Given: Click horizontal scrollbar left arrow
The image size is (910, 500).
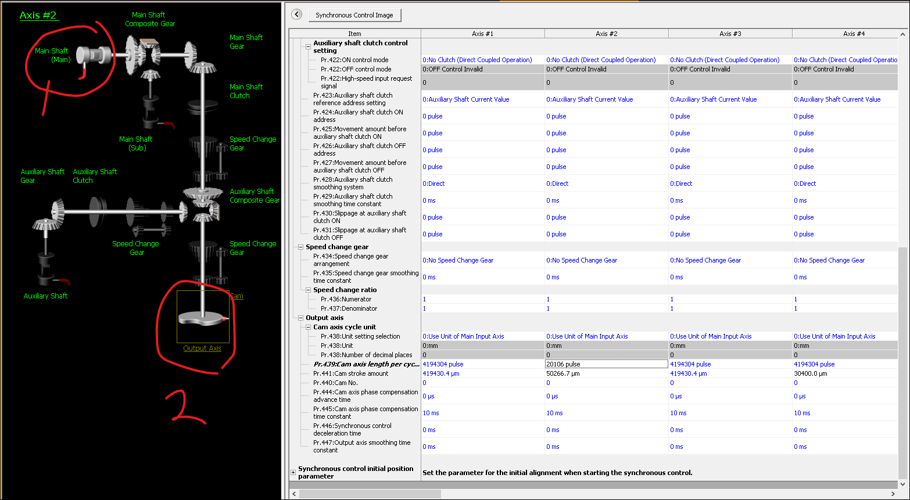Looking at the screenshot, I should [x=293, y=494].
